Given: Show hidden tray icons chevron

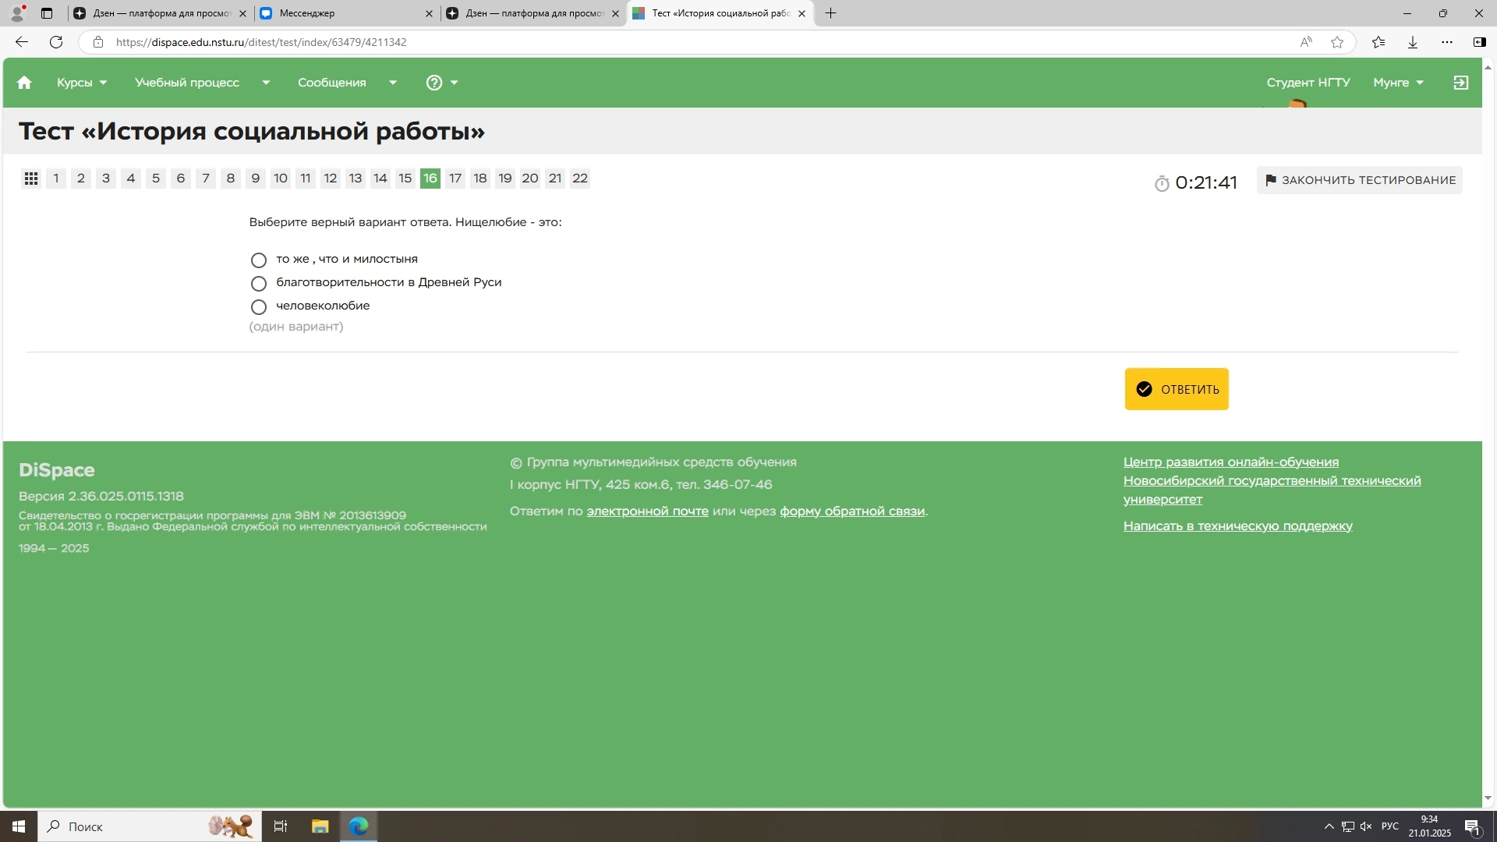Looking at the screenshot, I should click(x=1329, y=826).
